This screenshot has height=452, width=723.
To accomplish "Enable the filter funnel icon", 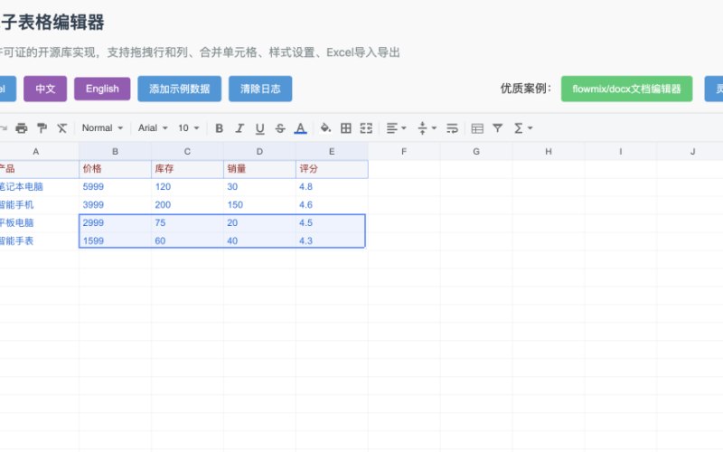I will click(498, 128).
